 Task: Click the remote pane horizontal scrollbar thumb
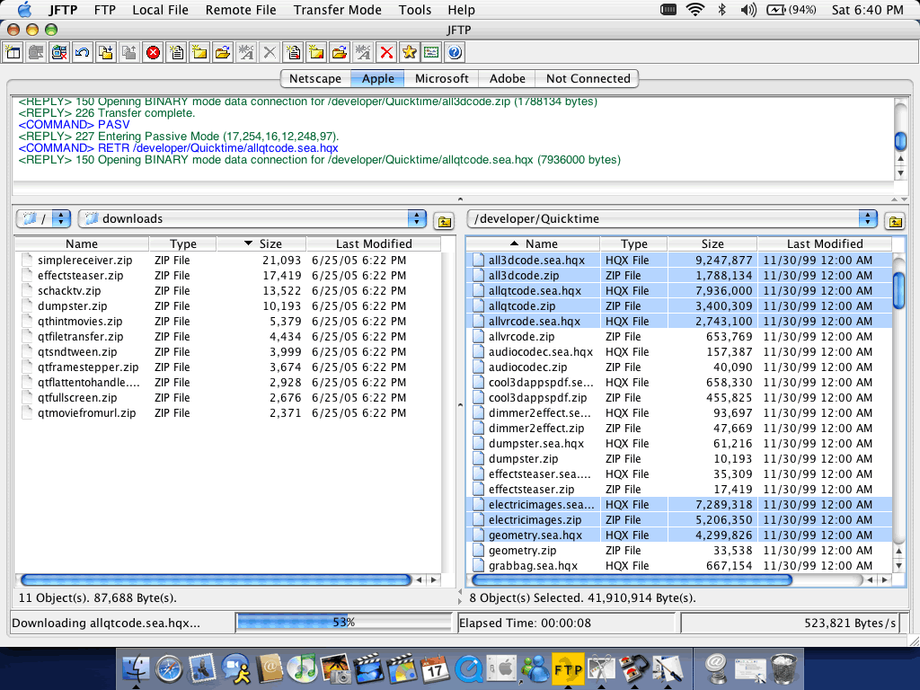pyautogui.click(x=632, y=579)
